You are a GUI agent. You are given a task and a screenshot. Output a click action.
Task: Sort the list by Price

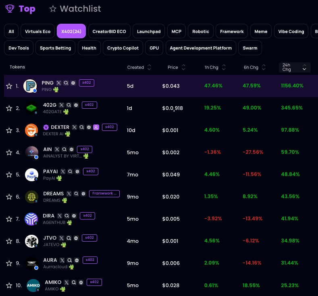pyautogui.click(x=177, y=67)
